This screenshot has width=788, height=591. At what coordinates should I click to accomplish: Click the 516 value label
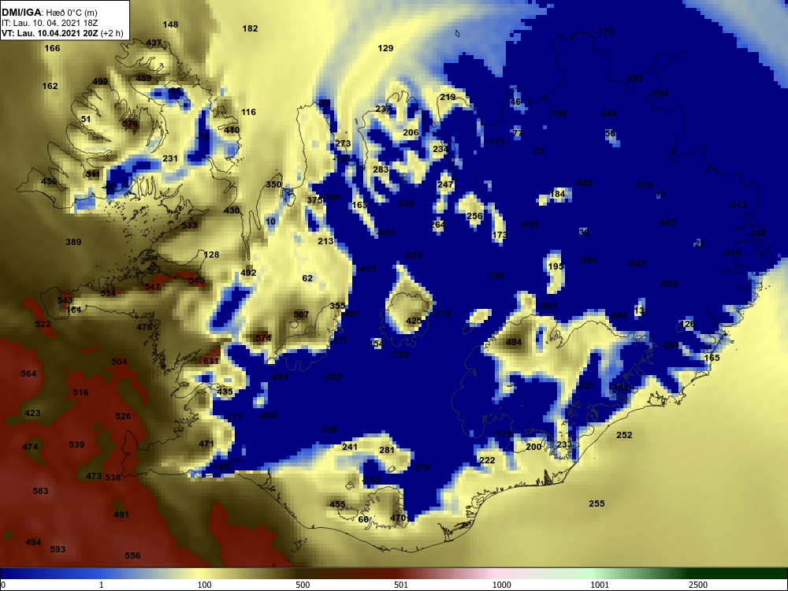(80, 392)
